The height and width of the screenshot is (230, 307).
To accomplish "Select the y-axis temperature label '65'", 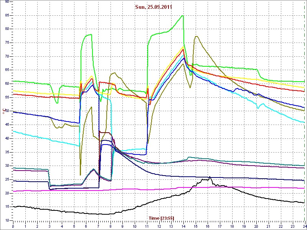I will 7,70.
